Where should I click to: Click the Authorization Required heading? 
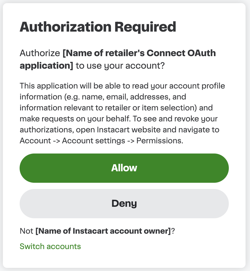pos(98,27)
